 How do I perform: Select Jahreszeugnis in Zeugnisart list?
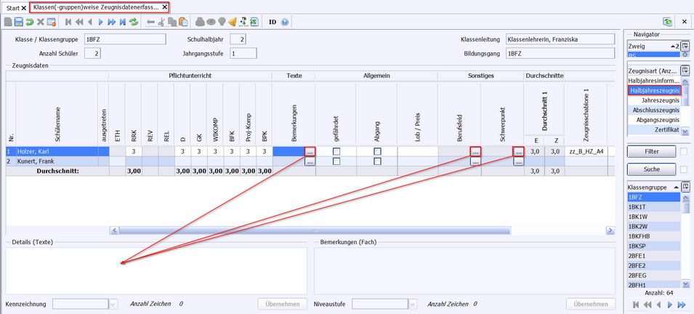point(660,100)
